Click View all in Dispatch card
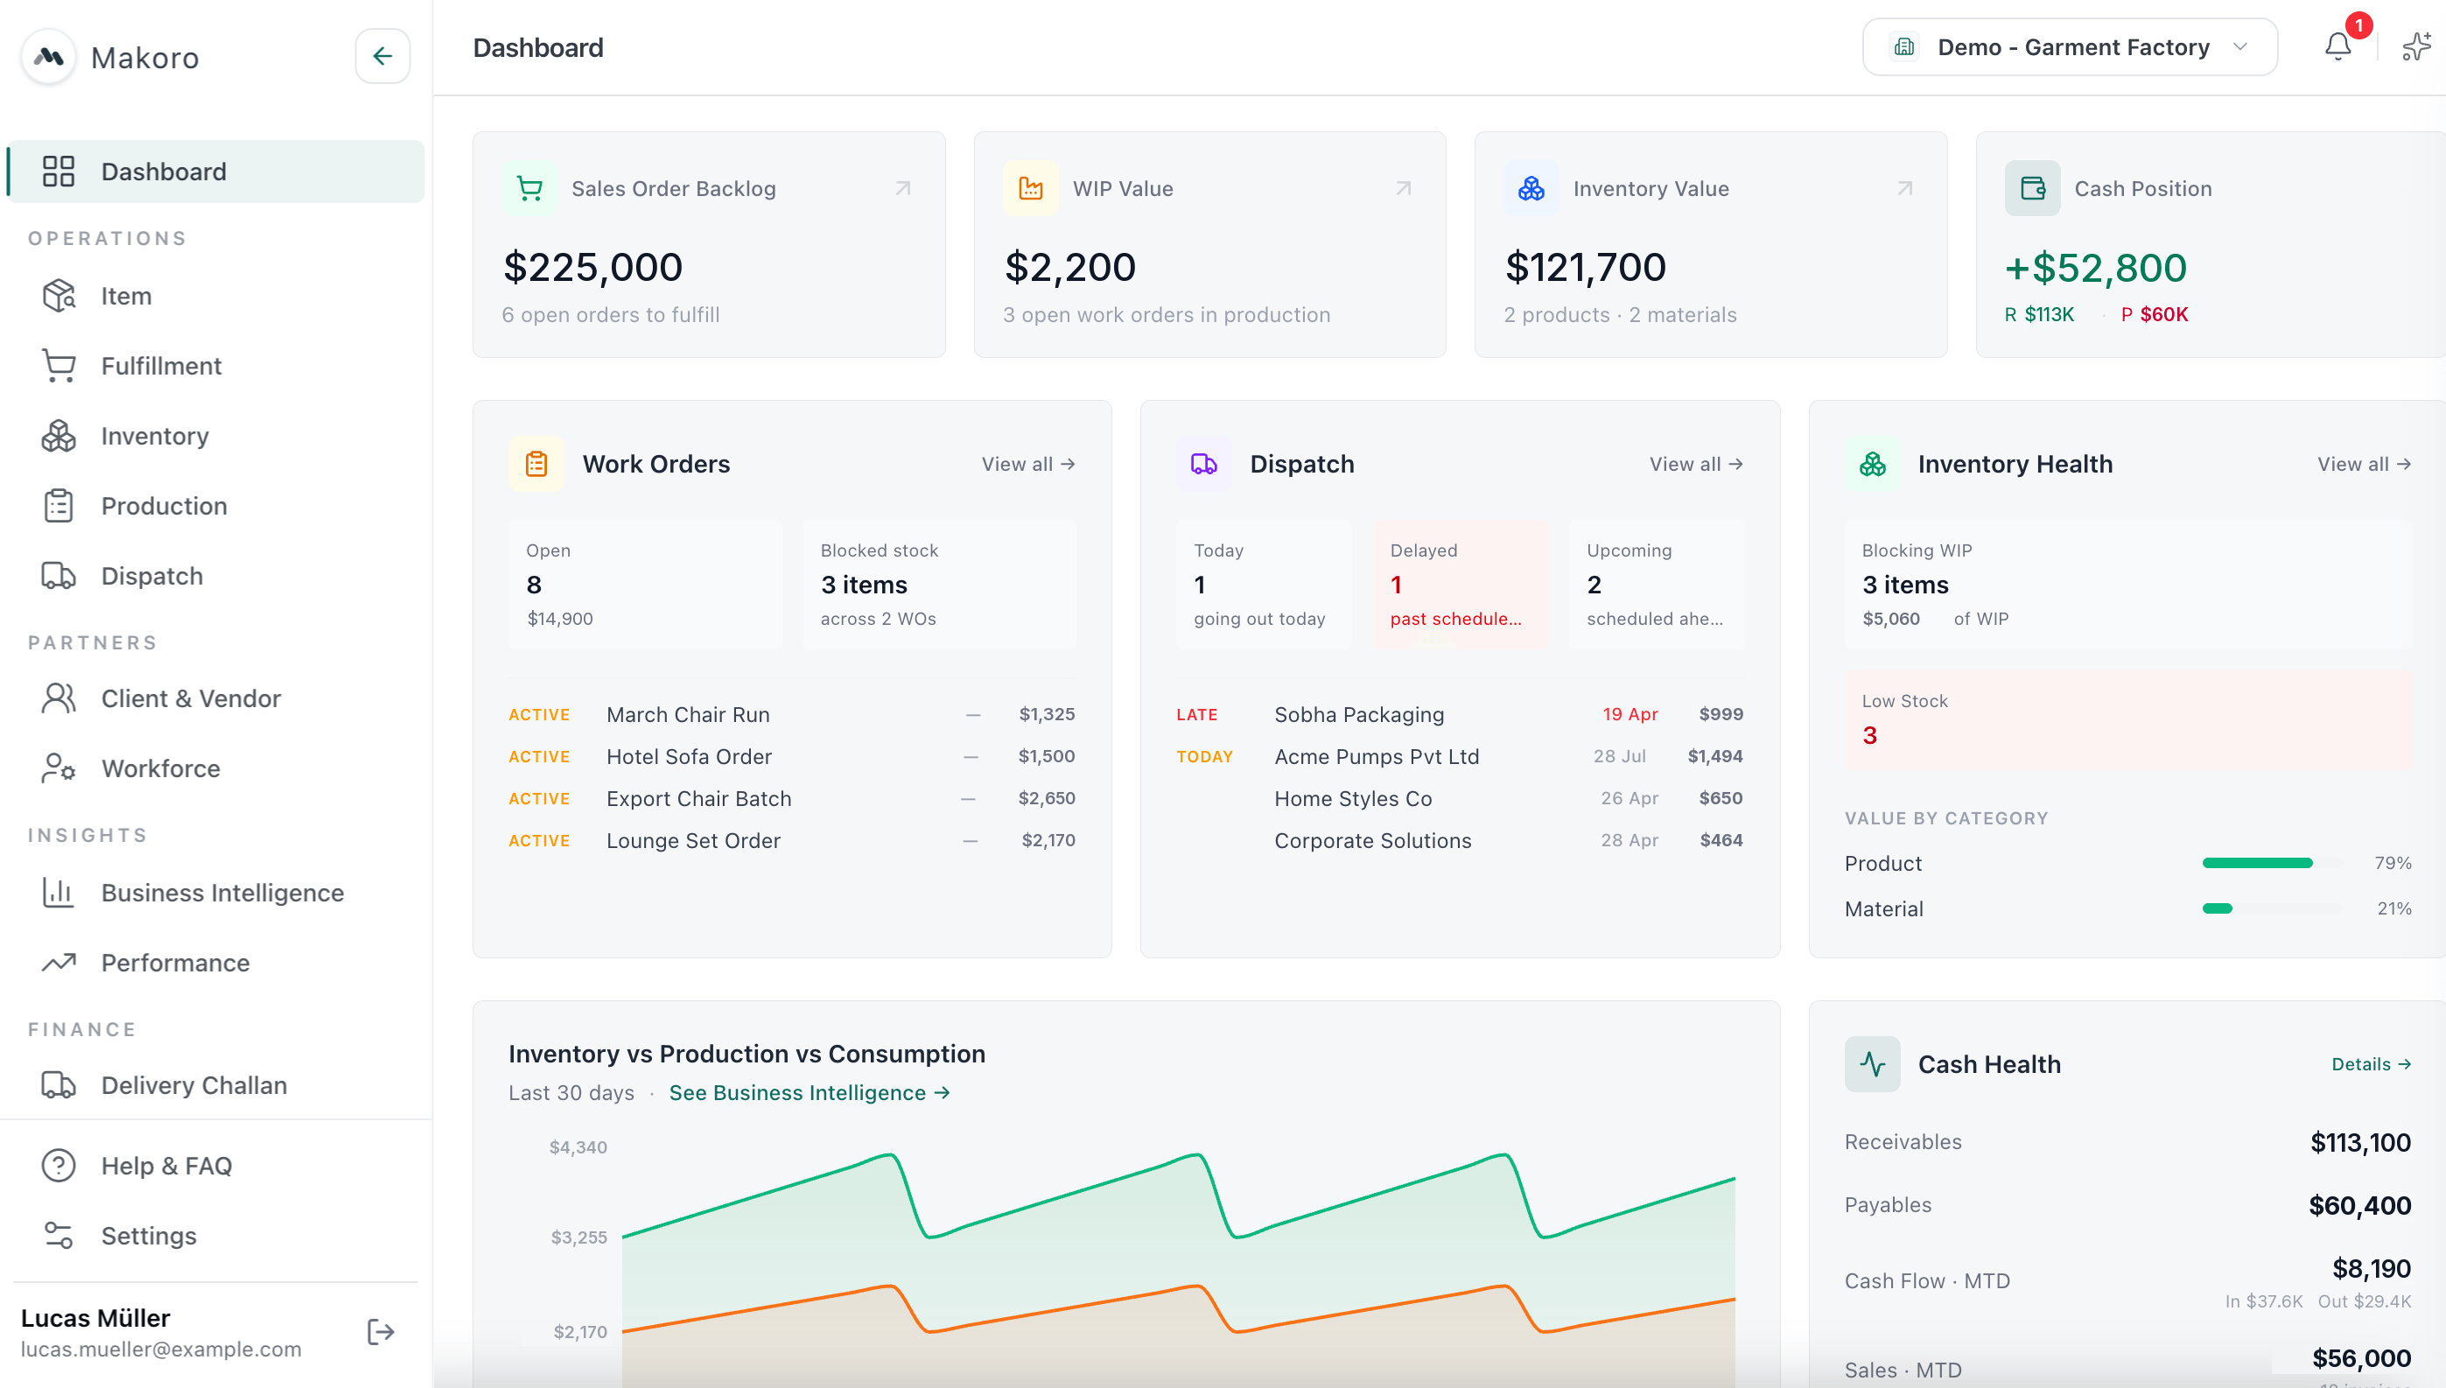 [1697, 464]
